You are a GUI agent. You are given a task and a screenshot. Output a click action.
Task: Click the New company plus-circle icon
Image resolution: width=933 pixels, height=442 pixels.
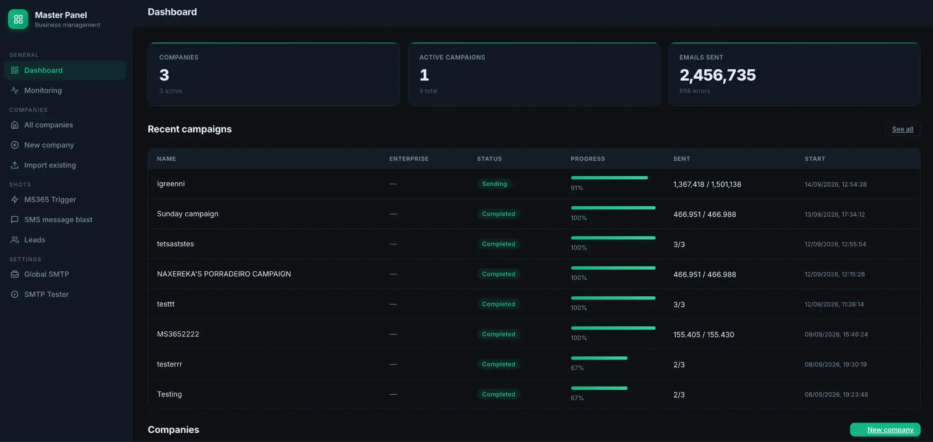coord(15,145)
